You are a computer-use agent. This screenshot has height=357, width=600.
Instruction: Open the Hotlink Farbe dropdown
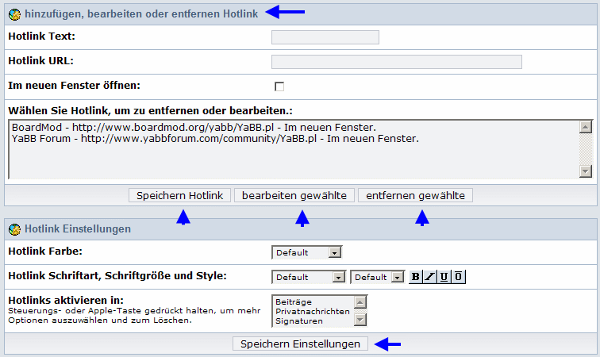306,253
